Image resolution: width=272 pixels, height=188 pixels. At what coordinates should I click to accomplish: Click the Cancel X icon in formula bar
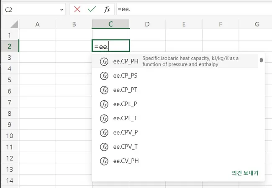coord(77,9)
